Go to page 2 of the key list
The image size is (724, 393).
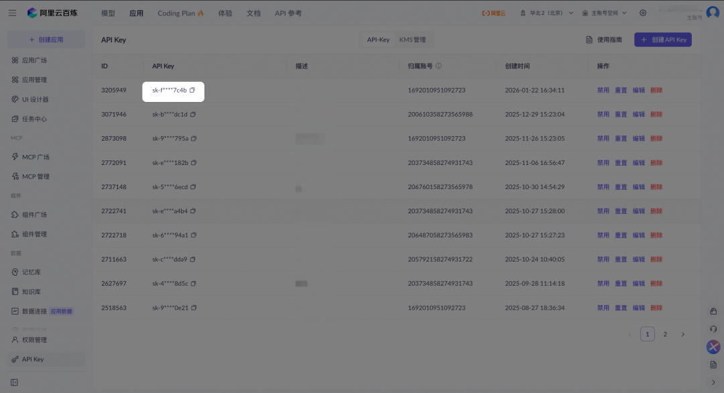pos(665,334)
